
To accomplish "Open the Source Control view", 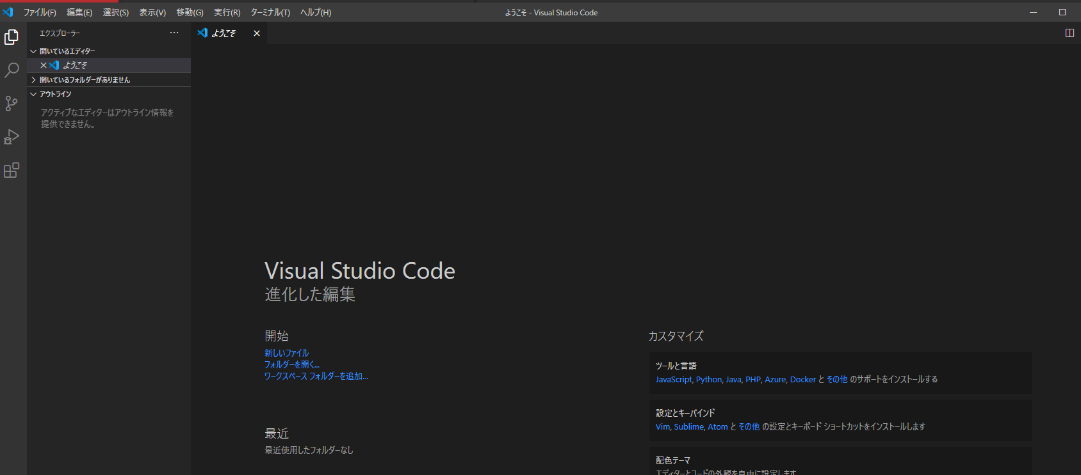I will click(12, 104).
